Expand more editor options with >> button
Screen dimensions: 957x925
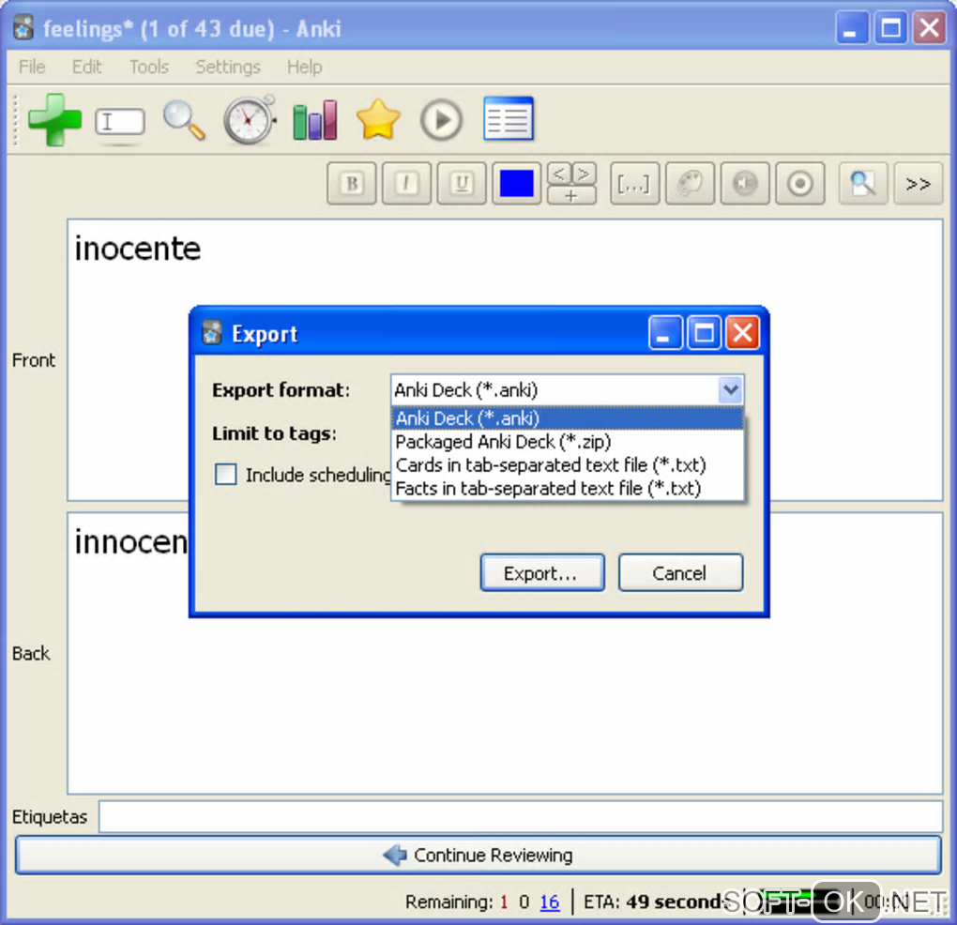[918, 184]
